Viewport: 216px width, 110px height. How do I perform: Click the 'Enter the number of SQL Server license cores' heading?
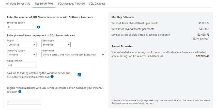point(50,17)
